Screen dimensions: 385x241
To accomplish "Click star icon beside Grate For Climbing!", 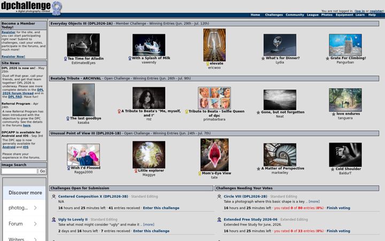I will [x=327, y=58].
